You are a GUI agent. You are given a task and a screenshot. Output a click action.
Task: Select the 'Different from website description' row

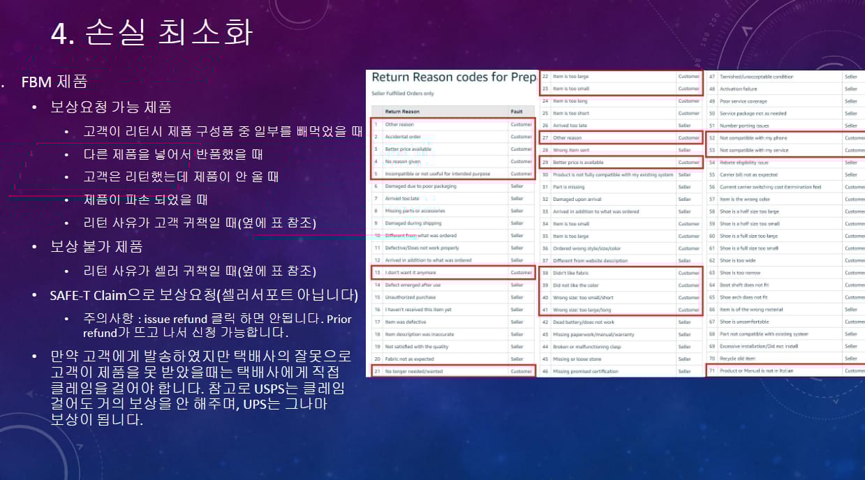[x=621, y=260]
